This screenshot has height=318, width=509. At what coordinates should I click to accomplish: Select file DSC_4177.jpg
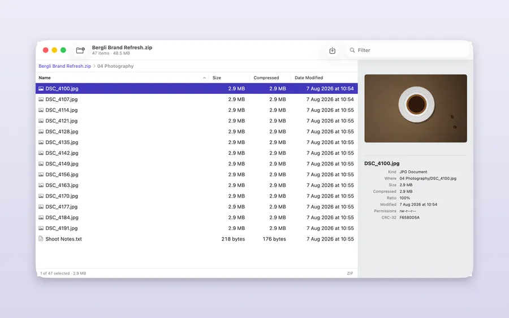point(197,207)
